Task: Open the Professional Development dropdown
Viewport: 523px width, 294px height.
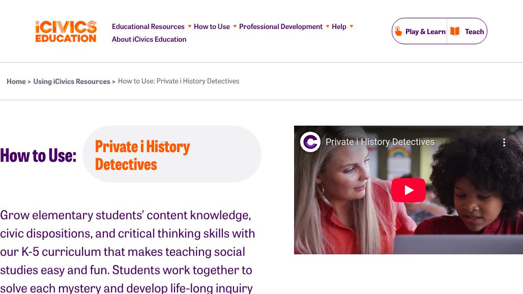Action: point(328,26)
